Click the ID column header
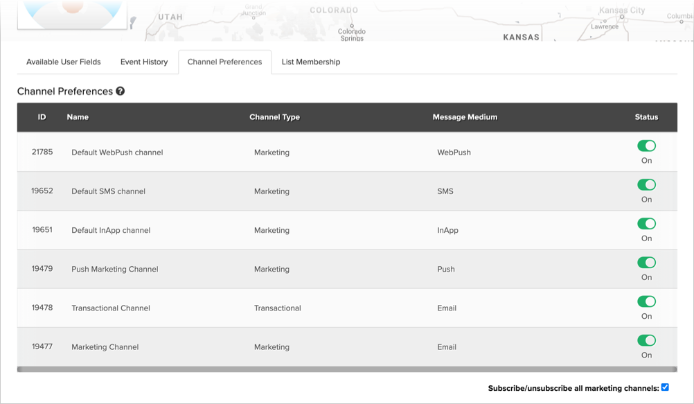The height and width of the screenshot is (404, 694). pyautogui.click(x=42, y=117)
